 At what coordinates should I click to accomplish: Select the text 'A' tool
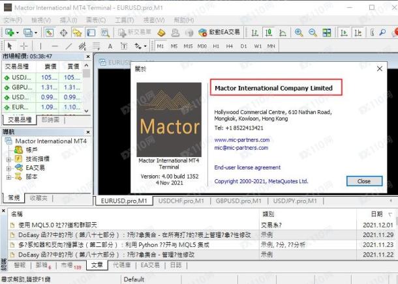[110, 46]
